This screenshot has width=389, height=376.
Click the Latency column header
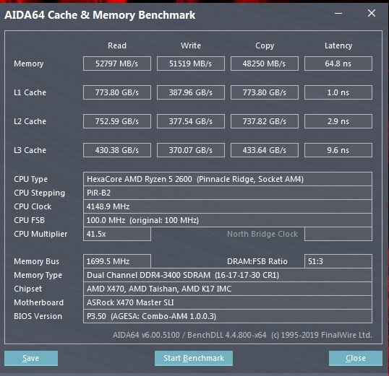click(x=338, y=45)
